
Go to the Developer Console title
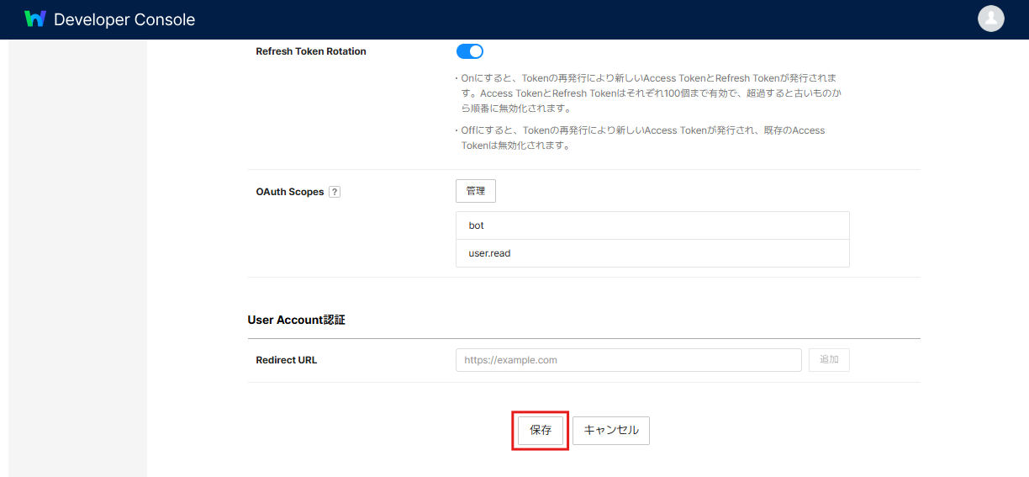click(x=124, y=19)
